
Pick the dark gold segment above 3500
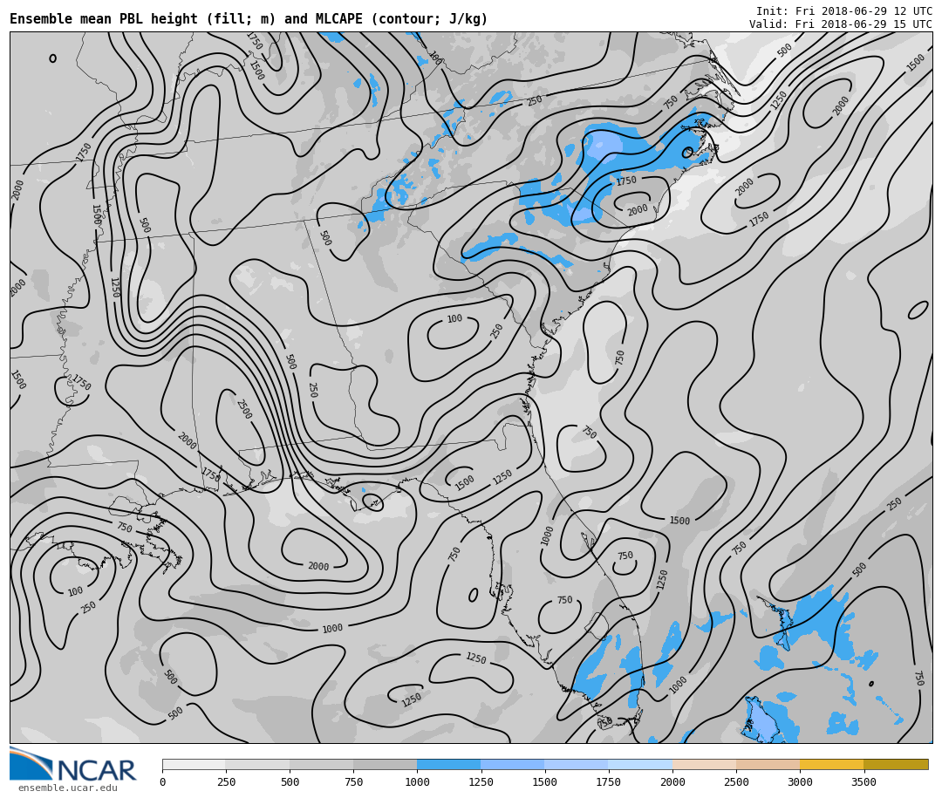tap(896, 764)
